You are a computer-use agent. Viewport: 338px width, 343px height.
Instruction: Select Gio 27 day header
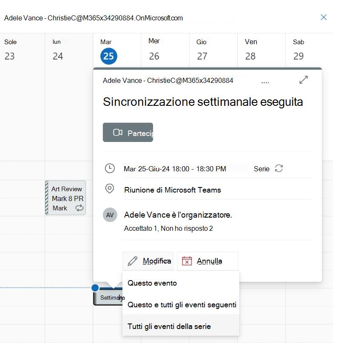tap(202, 50)
